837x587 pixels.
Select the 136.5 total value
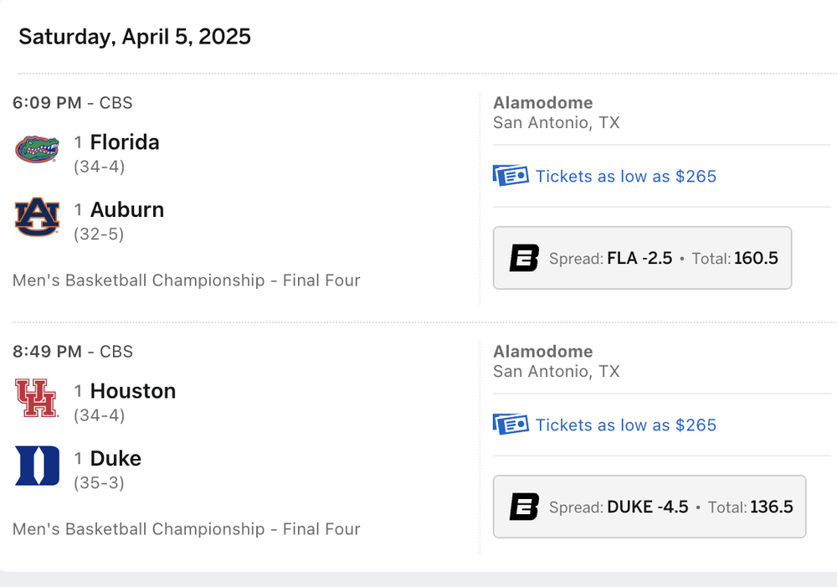[x=772, y=507]
